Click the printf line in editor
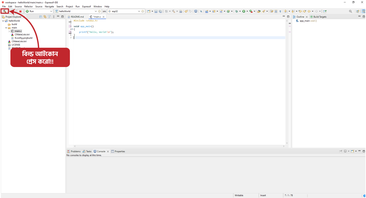The width and height of the screenshot is (366, 198). 96,32
